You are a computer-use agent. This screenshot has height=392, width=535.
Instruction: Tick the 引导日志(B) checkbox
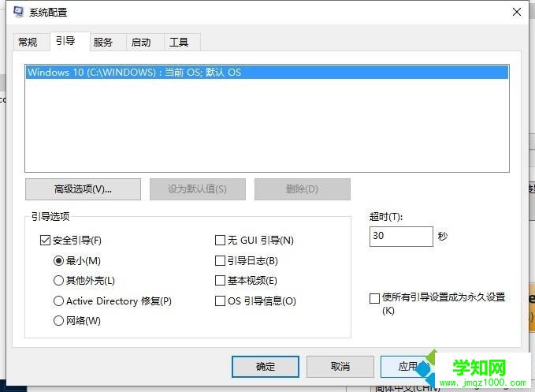point(220,261)
